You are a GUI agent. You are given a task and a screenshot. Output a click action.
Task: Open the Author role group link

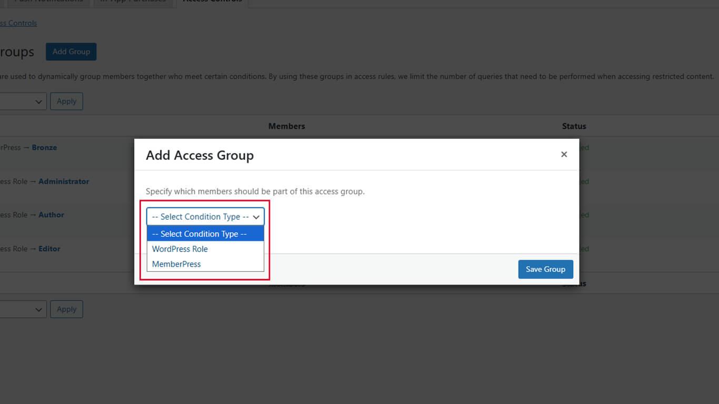coord(51,215)
